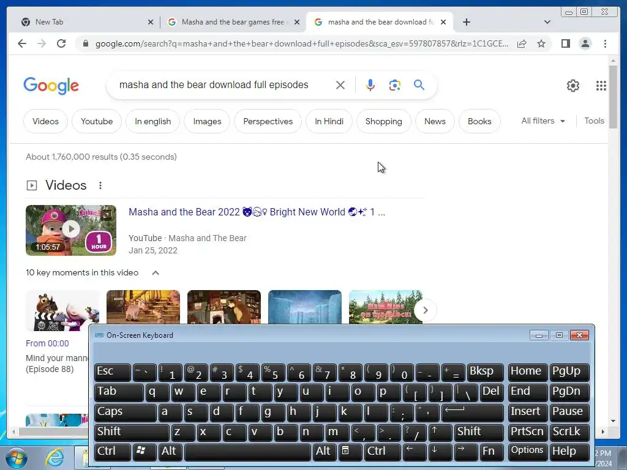Reload the page with the refresh icon
The width and height of the screenshot is (627, 470).
coord(61,43)
